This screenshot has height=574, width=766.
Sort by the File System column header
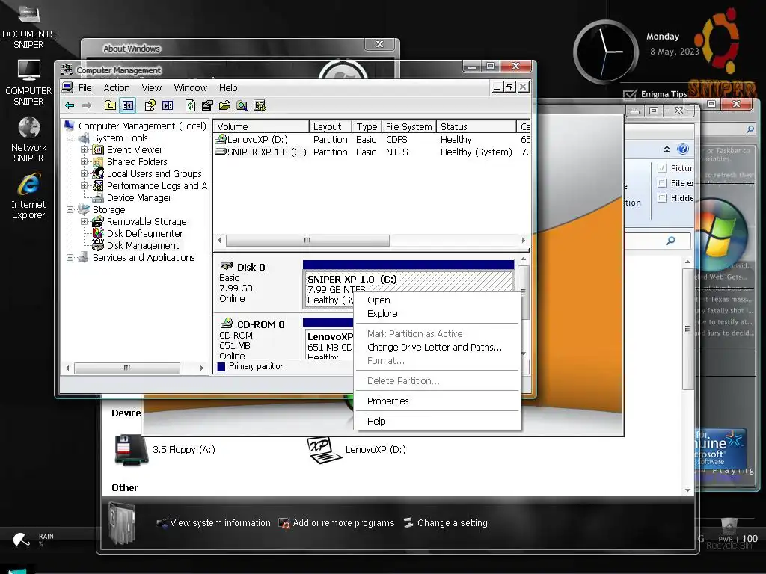point(409,126)
